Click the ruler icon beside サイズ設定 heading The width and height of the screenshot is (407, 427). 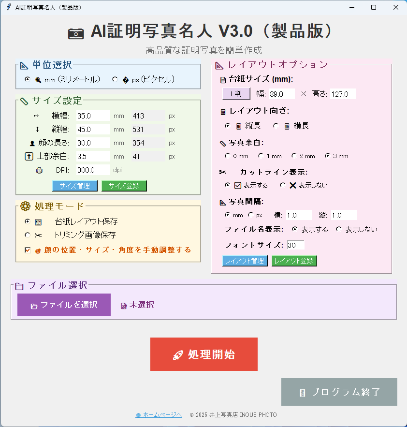pyautogui.click(x=24, y=101)
